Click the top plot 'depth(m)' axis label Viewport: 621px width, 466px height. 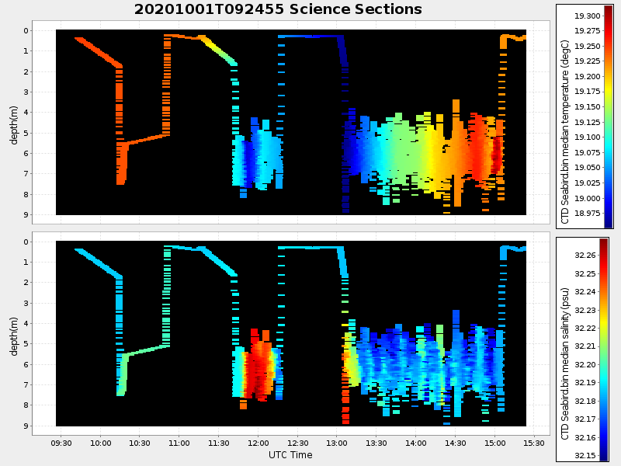click(14, 125)
